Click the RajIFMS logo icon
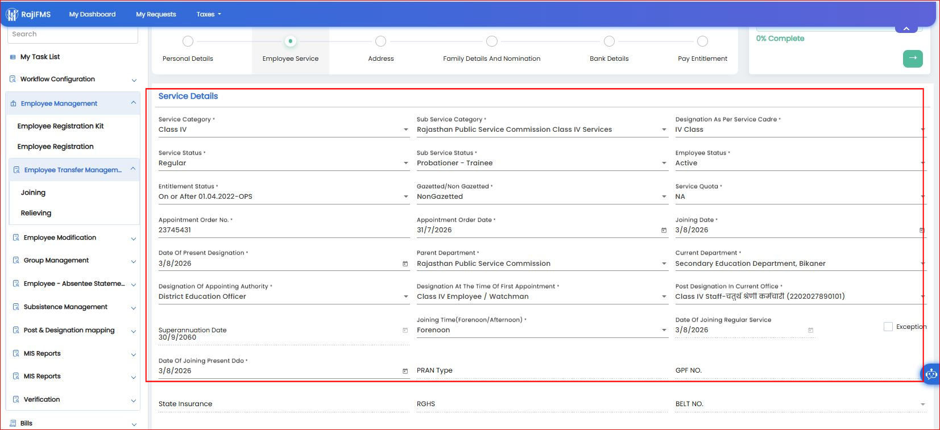This screenshot has height=430, width=940. (x=12, y=14)
